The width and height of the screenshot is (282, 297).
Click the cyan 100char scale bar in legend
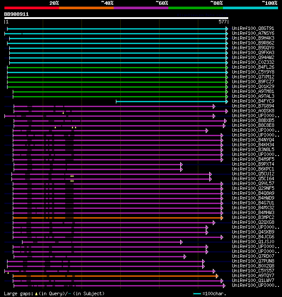click(x=197, y=294)
